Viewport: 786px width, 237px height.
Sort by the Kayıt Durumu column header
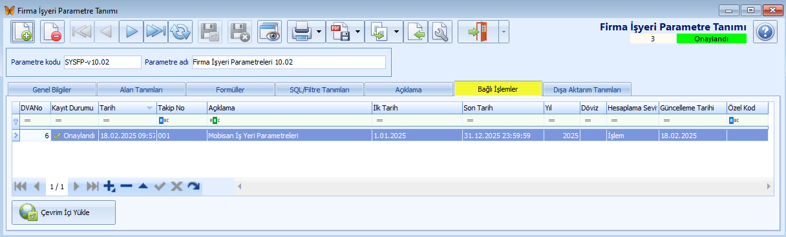[x=74, y=108]
